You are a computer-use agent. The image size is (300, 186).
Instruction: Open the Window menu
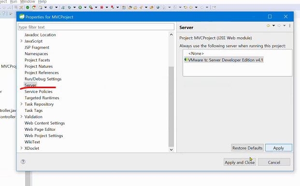[28, 1]
